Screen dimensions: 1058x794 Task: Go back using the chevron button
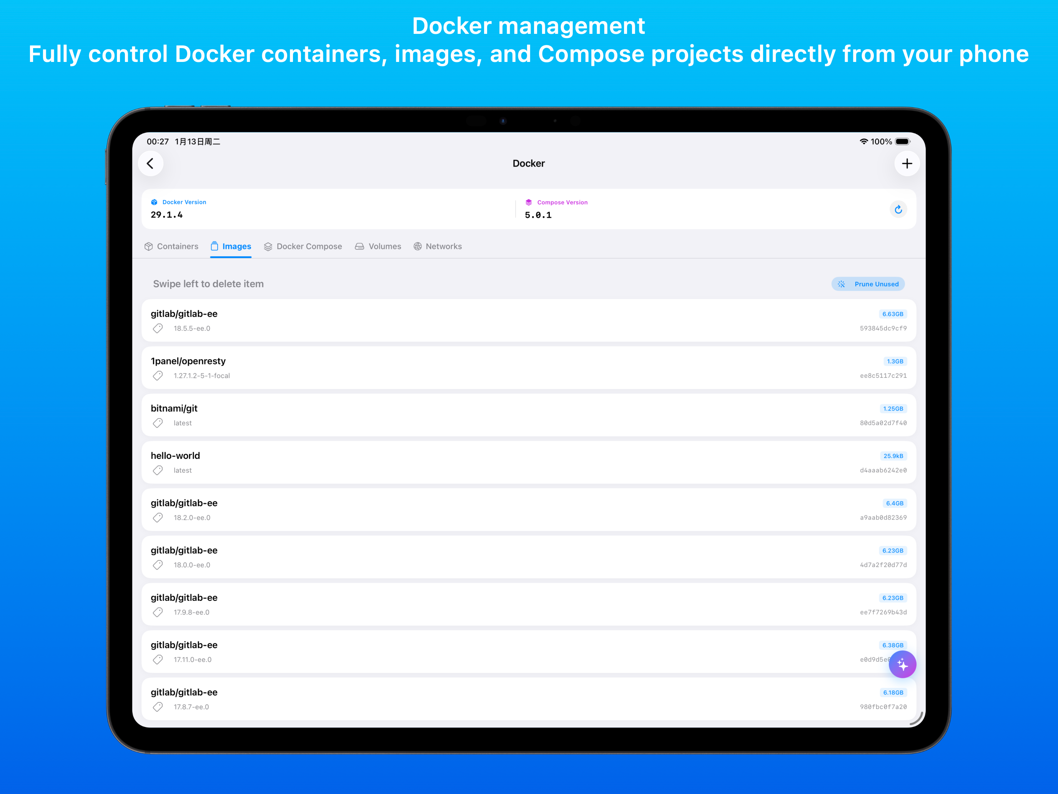[151, 163]
